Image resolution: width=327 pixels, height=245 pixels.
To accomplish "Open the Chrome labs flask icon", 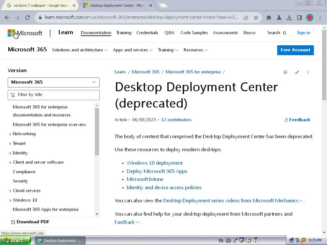I will (279, 18).
